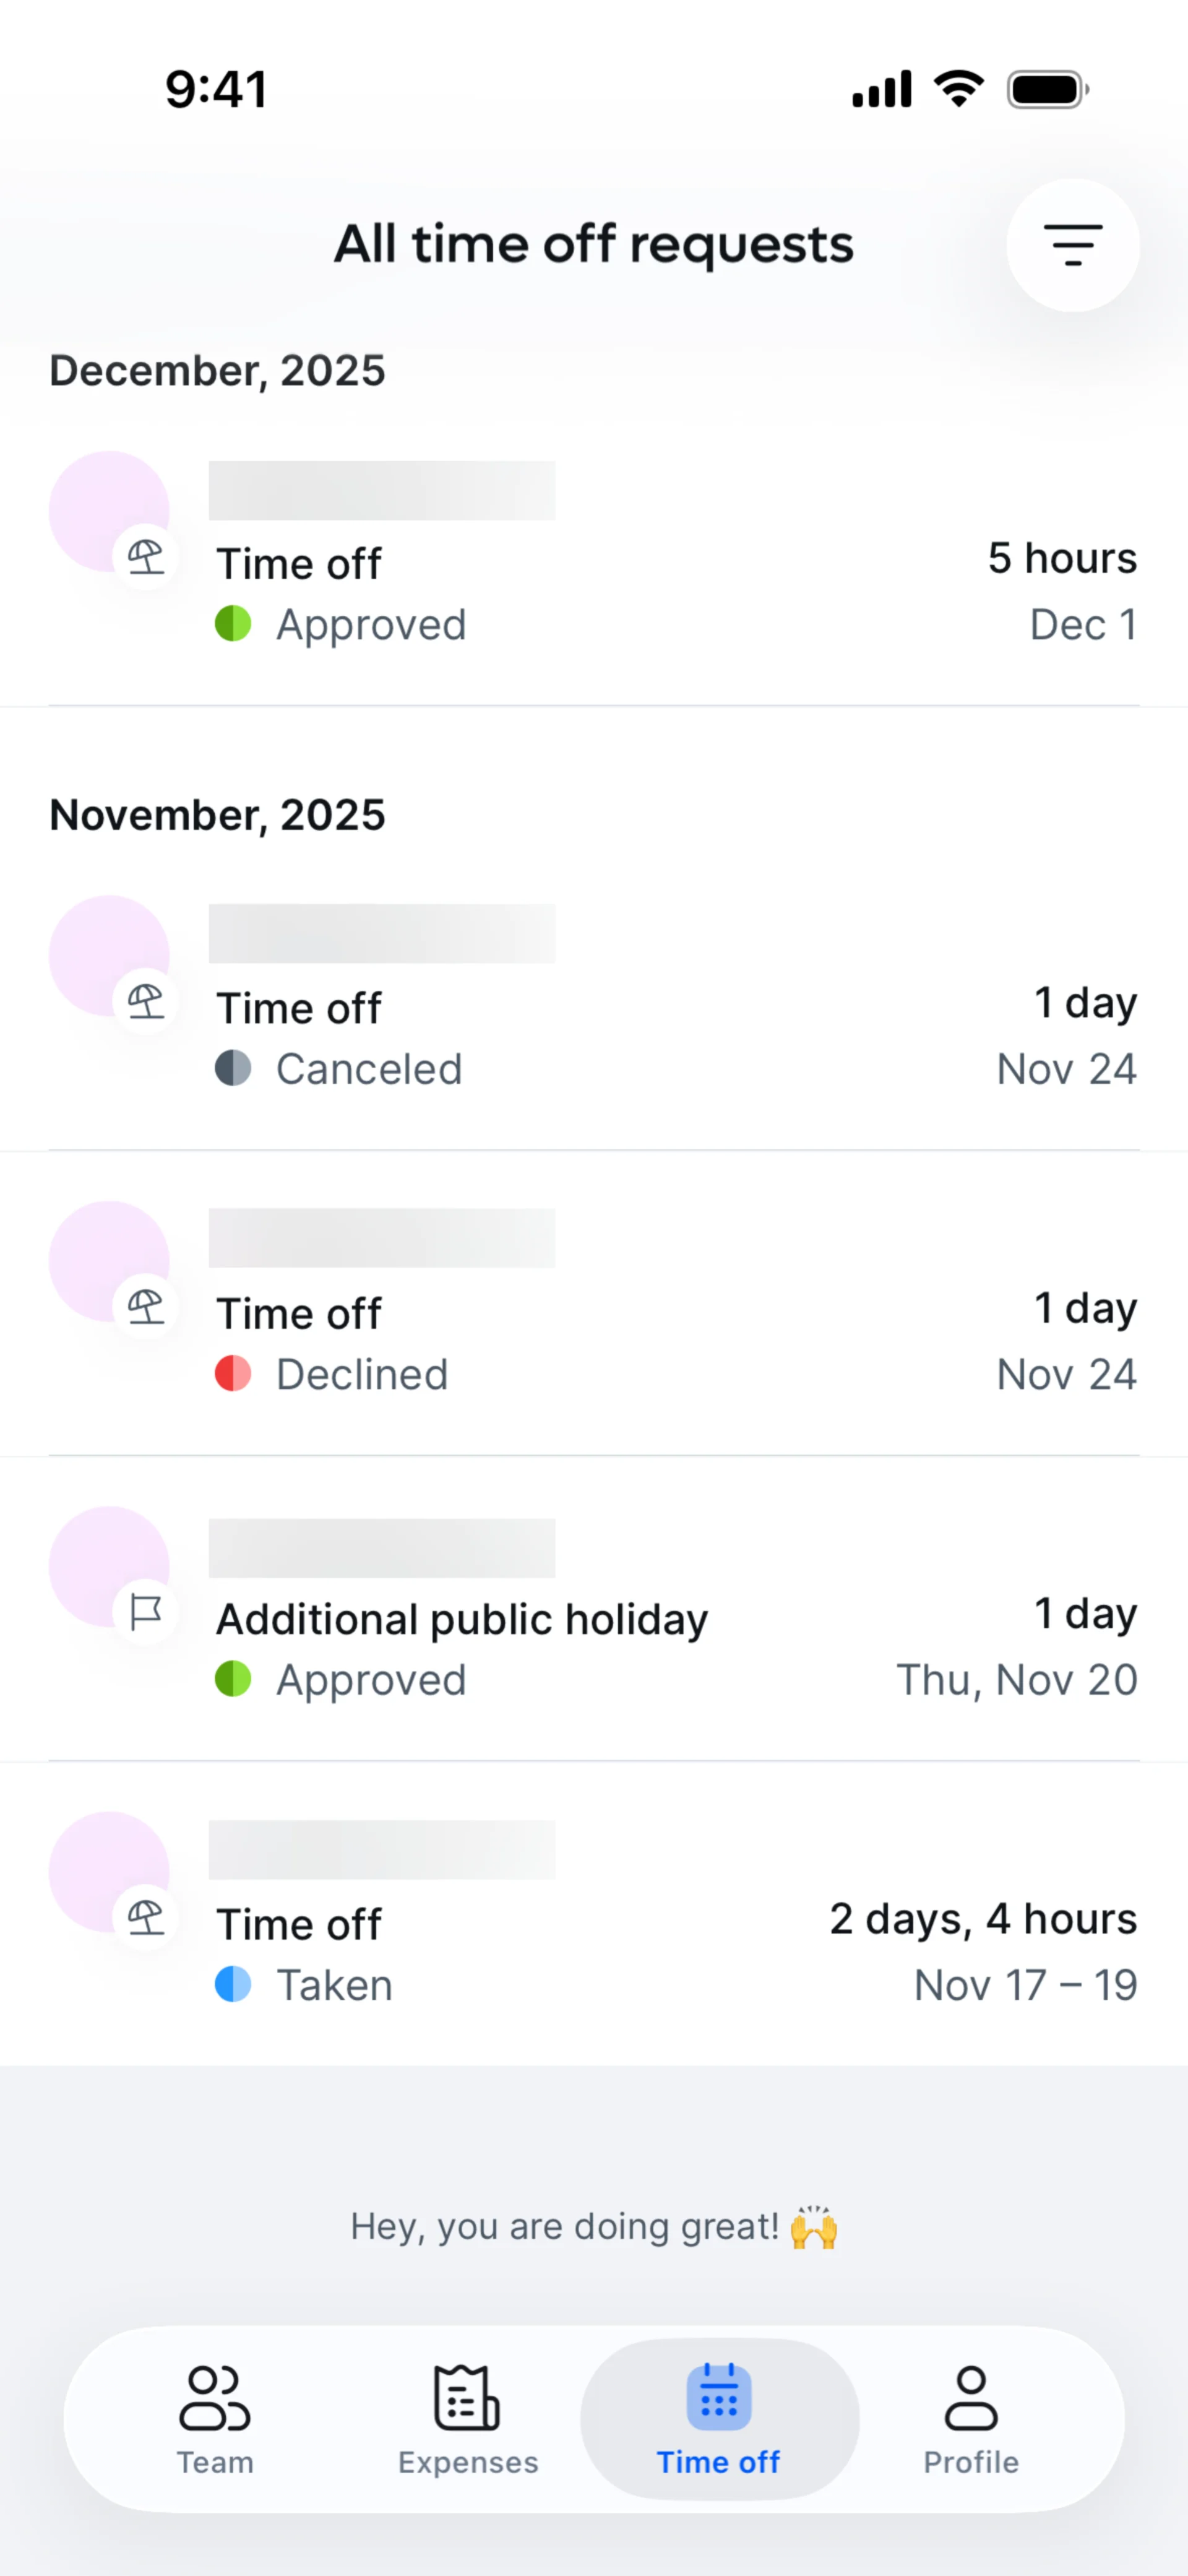Switch to the Team tab
The width and height of the screenshot is (1188, 2576).
click(x=215, y=2418)
